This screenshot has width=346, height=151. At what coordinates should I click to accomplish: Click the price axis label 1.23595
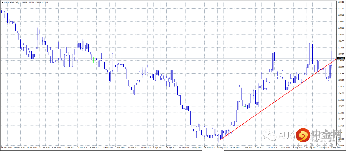[x=341, y=100]
